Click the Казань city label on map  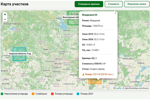click(141, 63)
